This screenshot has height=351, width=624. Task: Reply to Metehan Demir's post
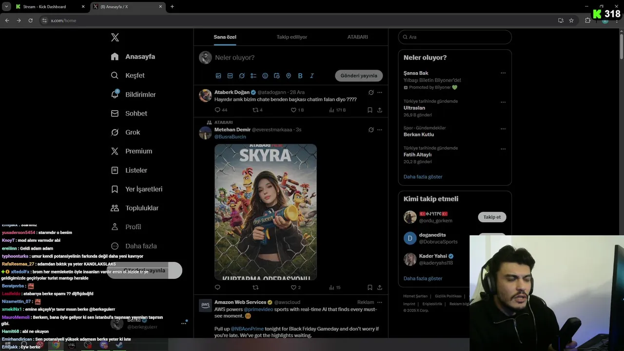point(217,288)
